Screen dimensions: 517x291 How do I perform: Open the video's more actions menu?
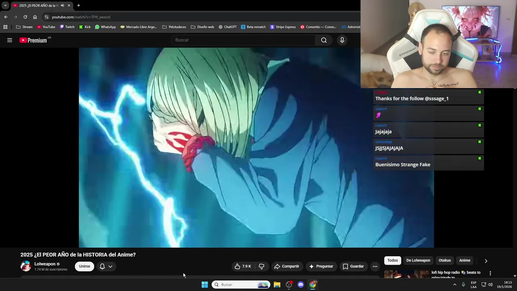(x=375, y=266)
